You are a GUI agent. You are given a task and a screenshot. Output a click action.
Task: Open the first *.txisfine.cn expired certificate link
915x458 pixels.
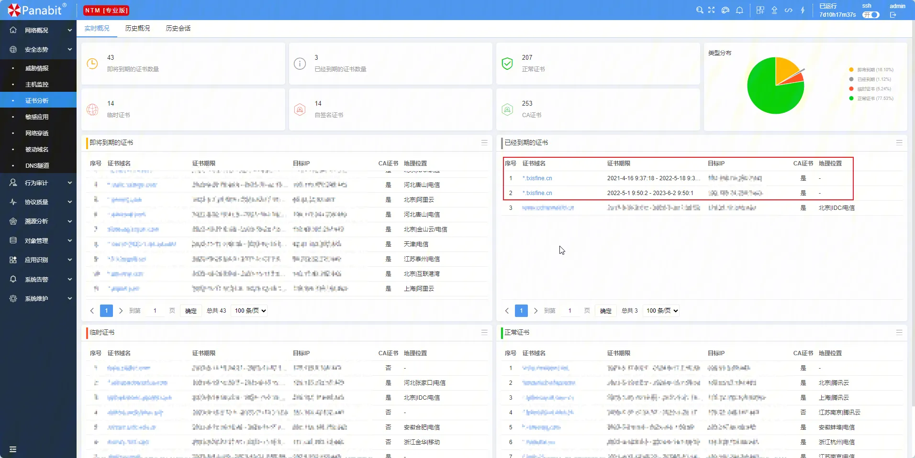(537, 178)
